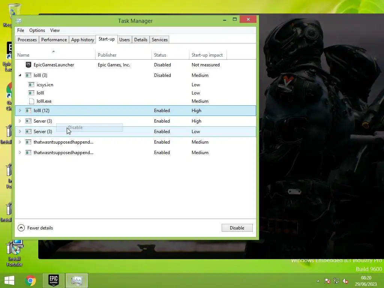Switch to the Processes tab

(27, 40)
